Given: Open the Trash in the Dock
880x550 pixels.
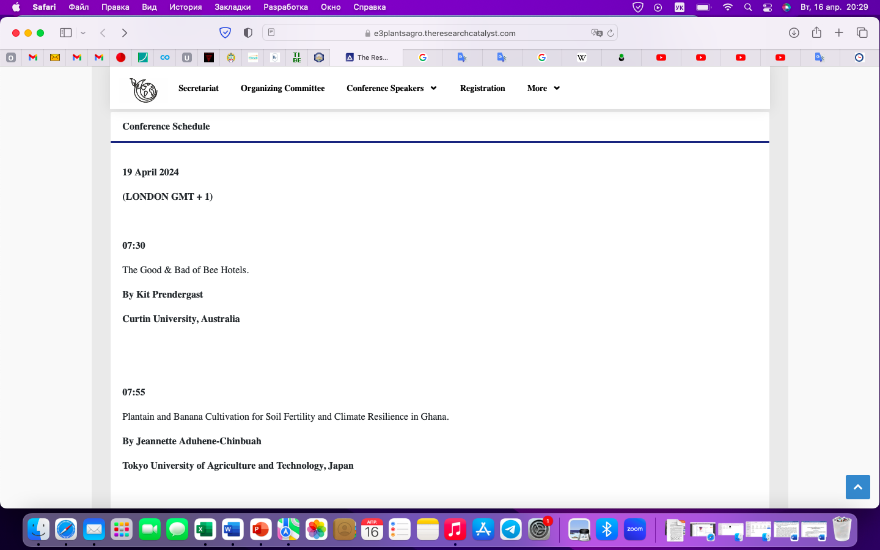Looking at the screenshot, I should point(842,529).
